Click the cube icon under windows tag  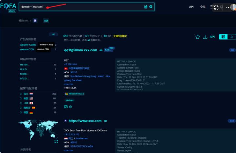pos(71,107)
